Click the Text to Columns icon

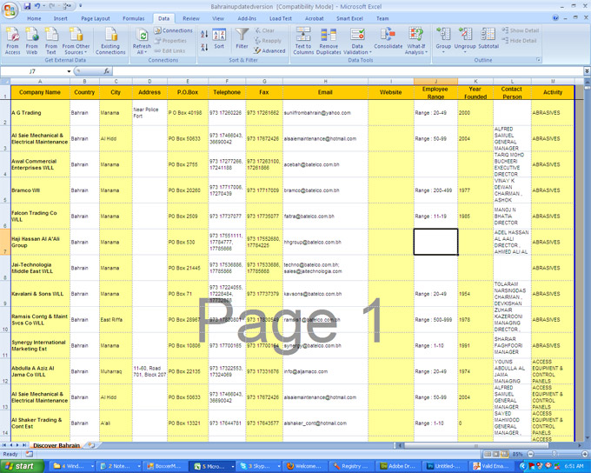pos(303,40)
